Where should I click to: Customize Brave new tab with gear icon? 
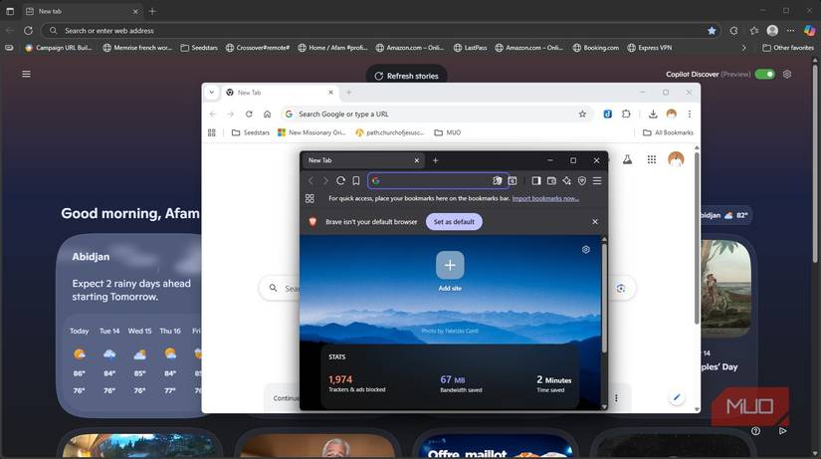pos(586,250)
